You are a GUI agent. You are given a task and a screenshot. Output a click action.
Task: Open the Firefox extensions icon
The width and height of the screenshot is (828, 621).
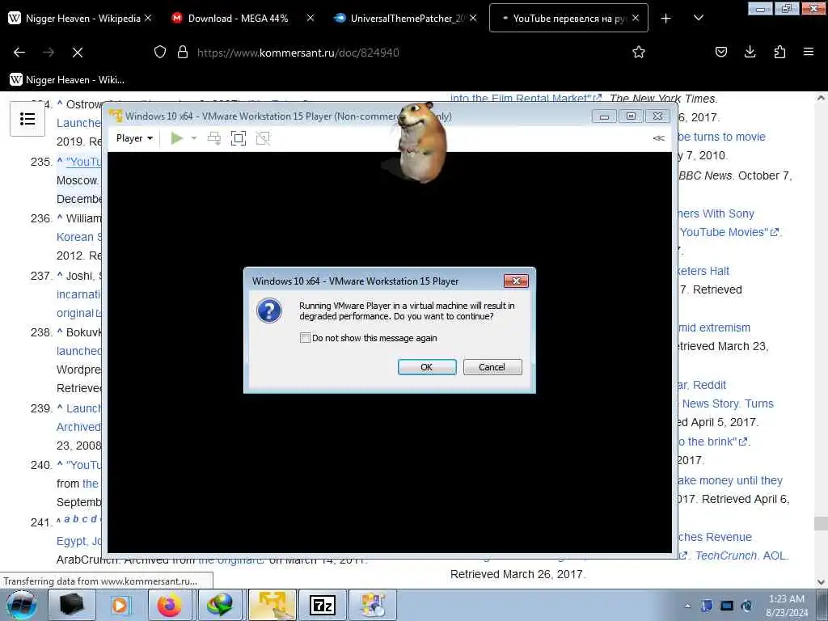(x=779, y=53)
